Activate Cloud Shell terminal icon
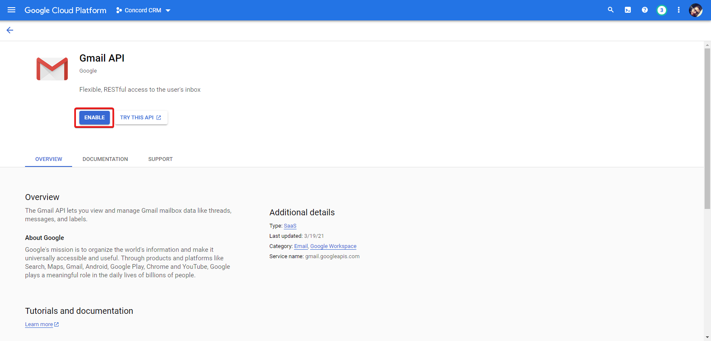This screenshot has width=711, height=341. click(627, 10)
